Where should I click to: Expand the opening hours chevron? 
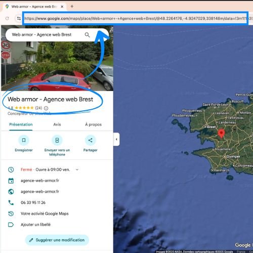pos(77,170)
